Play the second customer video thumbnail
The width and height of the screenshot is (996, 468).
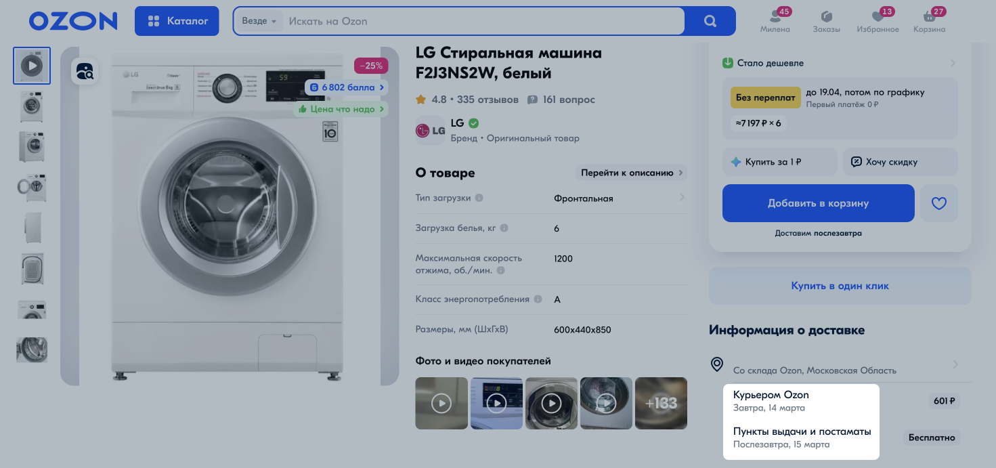(x=496, y=403)
